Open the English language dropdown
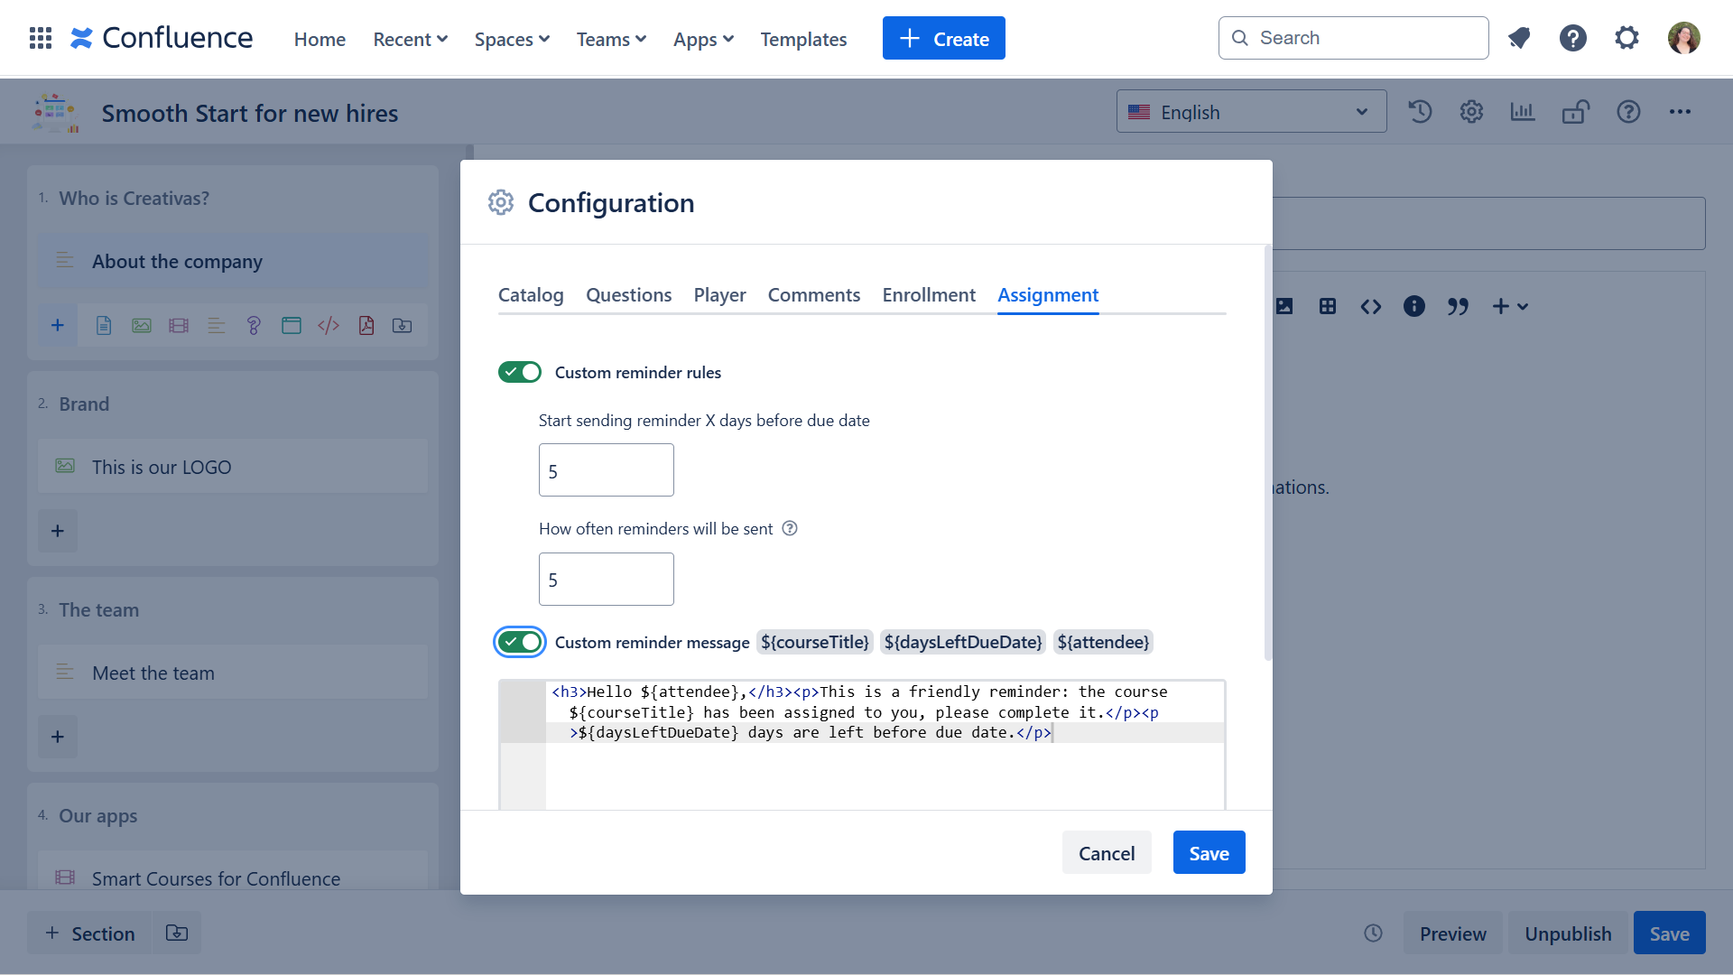 click(x=1251, y=112)
